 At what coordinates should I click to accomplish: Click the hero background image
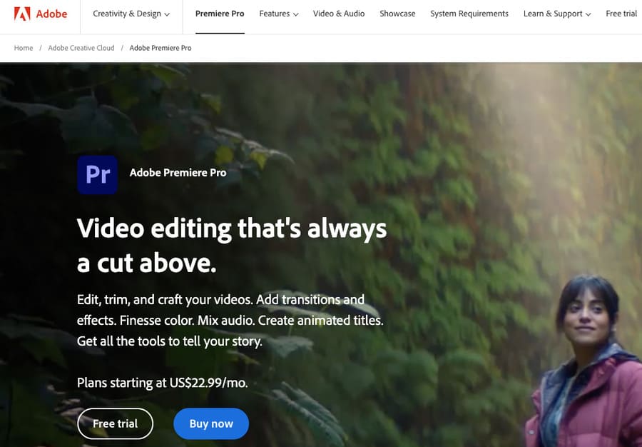[x=499, y=143]
